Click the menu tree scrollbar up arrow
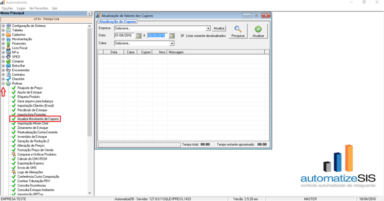The width and height of the screenshot is (384, 201). click(89, 26)
